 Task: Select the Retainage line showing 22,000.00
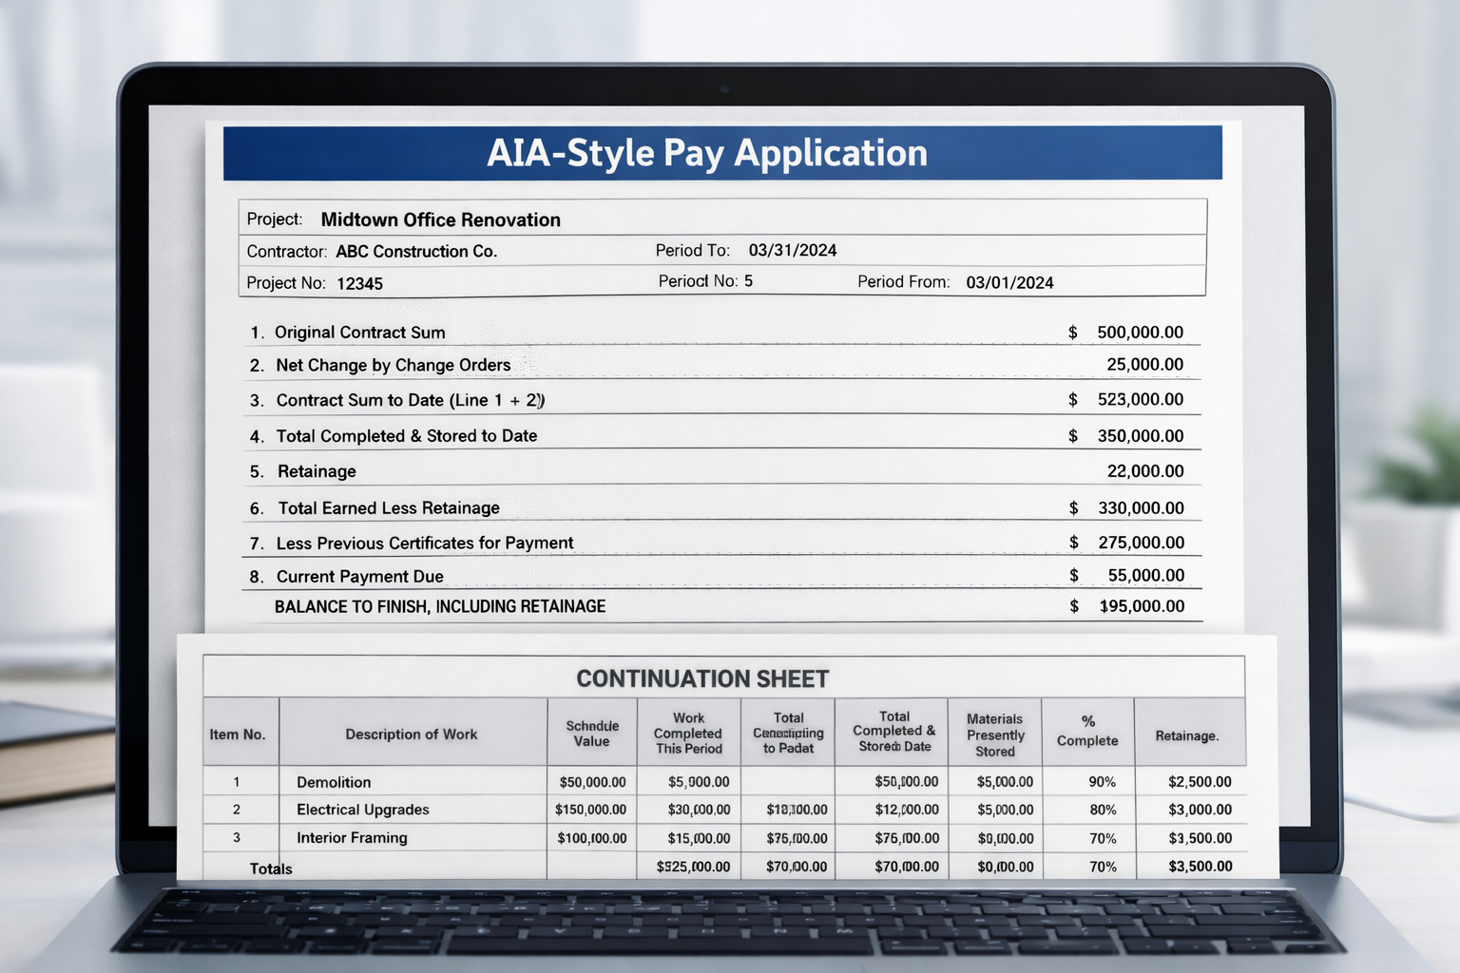tap(1146, 471)
